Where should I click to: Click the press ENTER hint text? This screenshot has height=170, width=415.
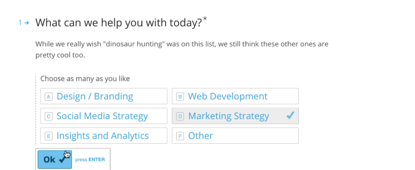point(90,160)
